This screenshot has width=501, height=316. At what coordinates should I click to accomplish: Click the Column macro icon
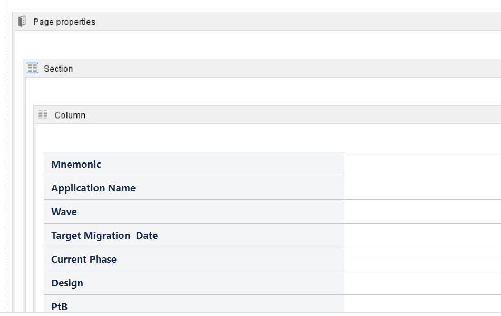pyautogui.click(x=43, y=114)
